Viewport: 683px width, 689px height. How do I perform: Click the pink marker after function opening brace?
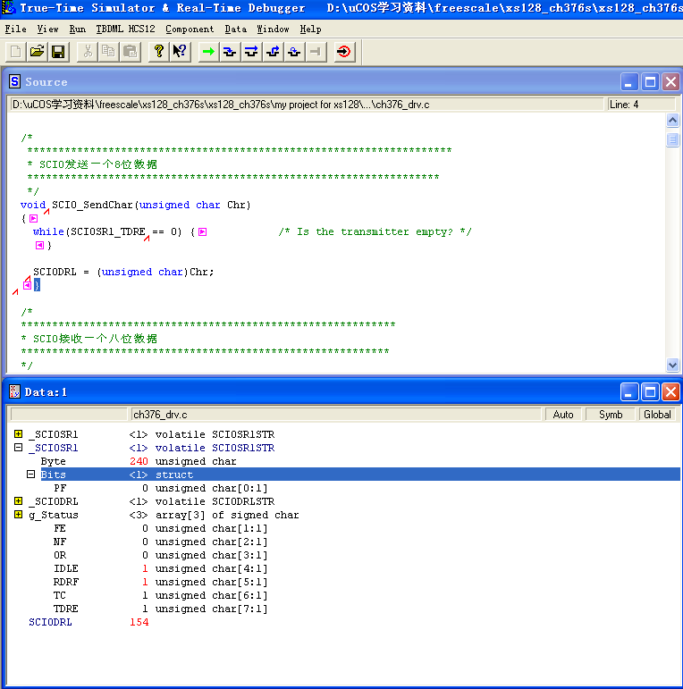coord(34,218)
